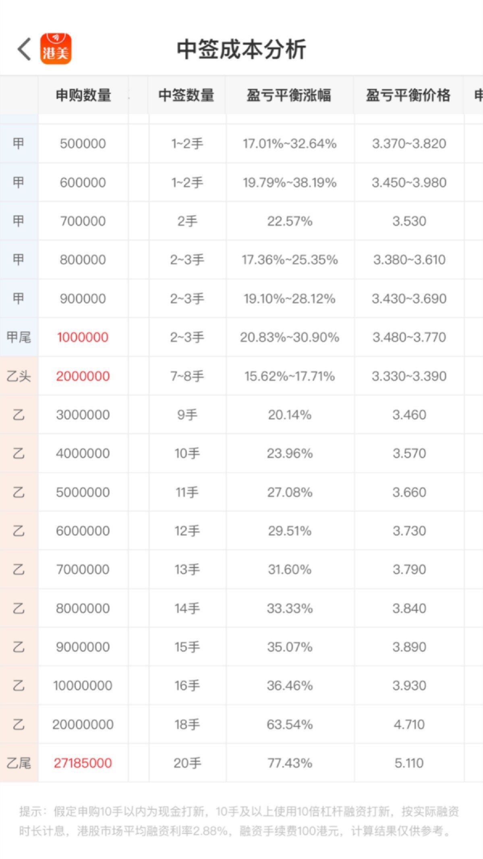Tap the back arrow icon
This screenshot has width=483, height=859.
(x=24, y=49)
